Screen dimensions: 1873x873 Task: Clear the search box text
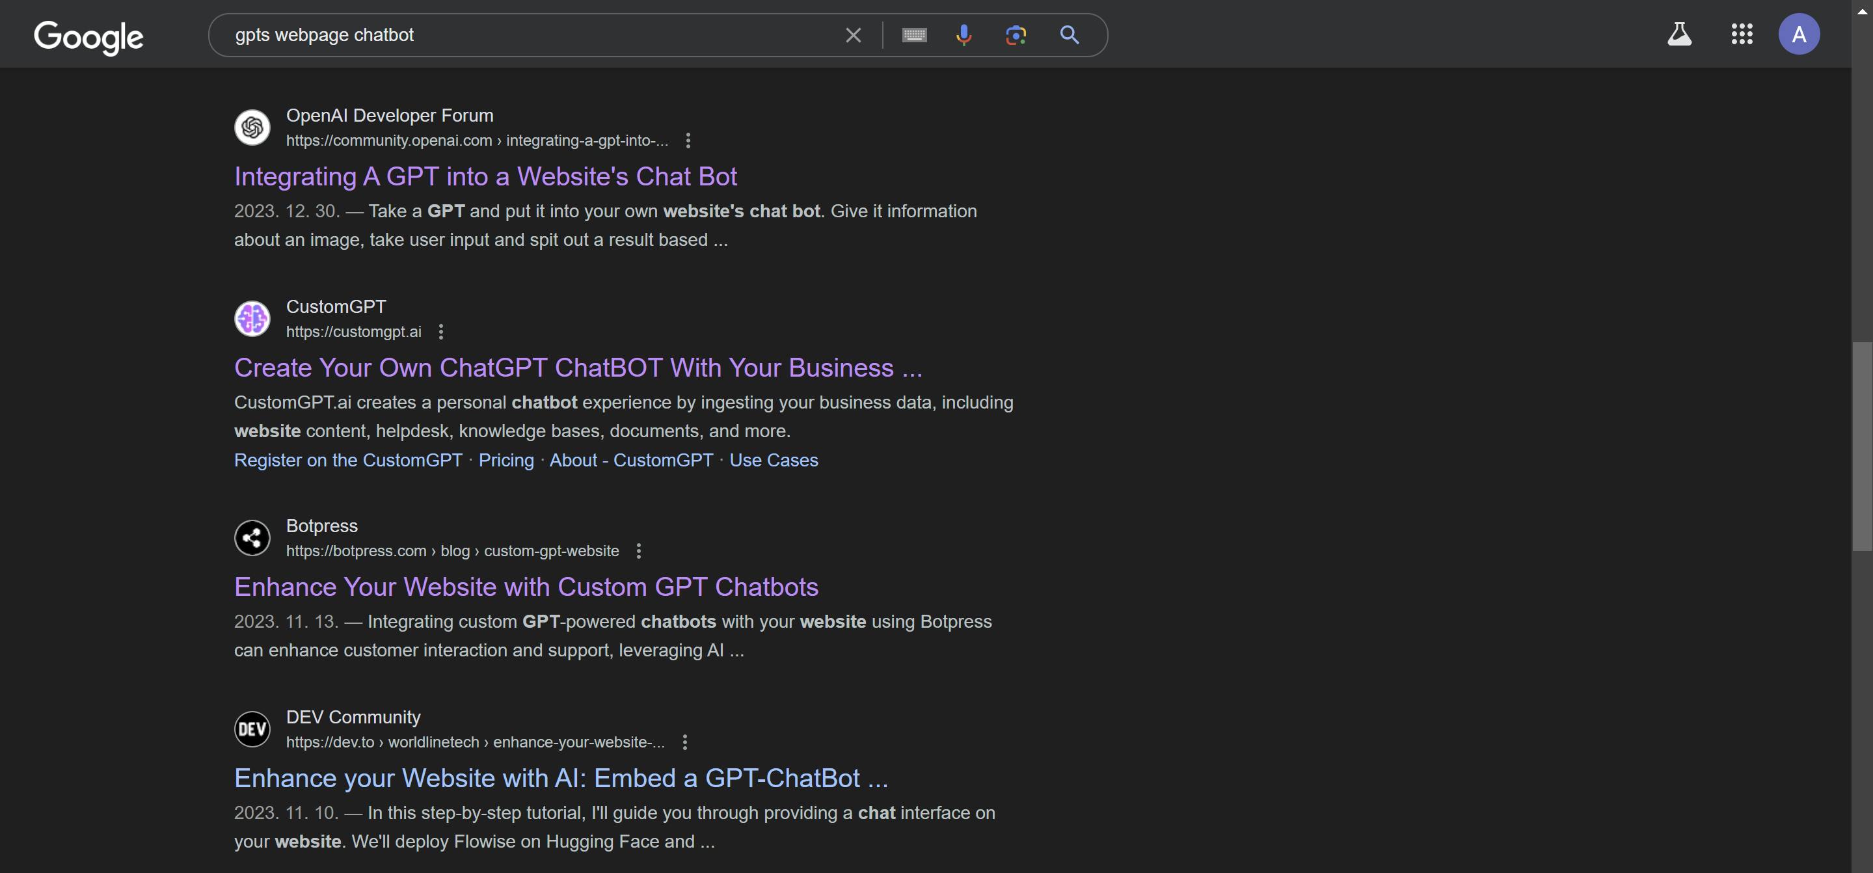[x=853, y=35]
